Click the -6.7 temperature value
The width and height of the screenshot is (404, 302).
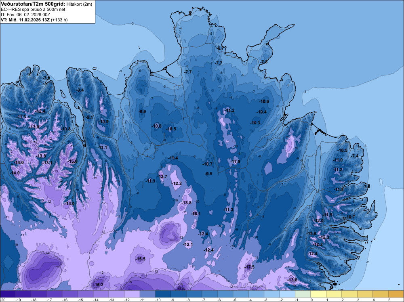220,48
